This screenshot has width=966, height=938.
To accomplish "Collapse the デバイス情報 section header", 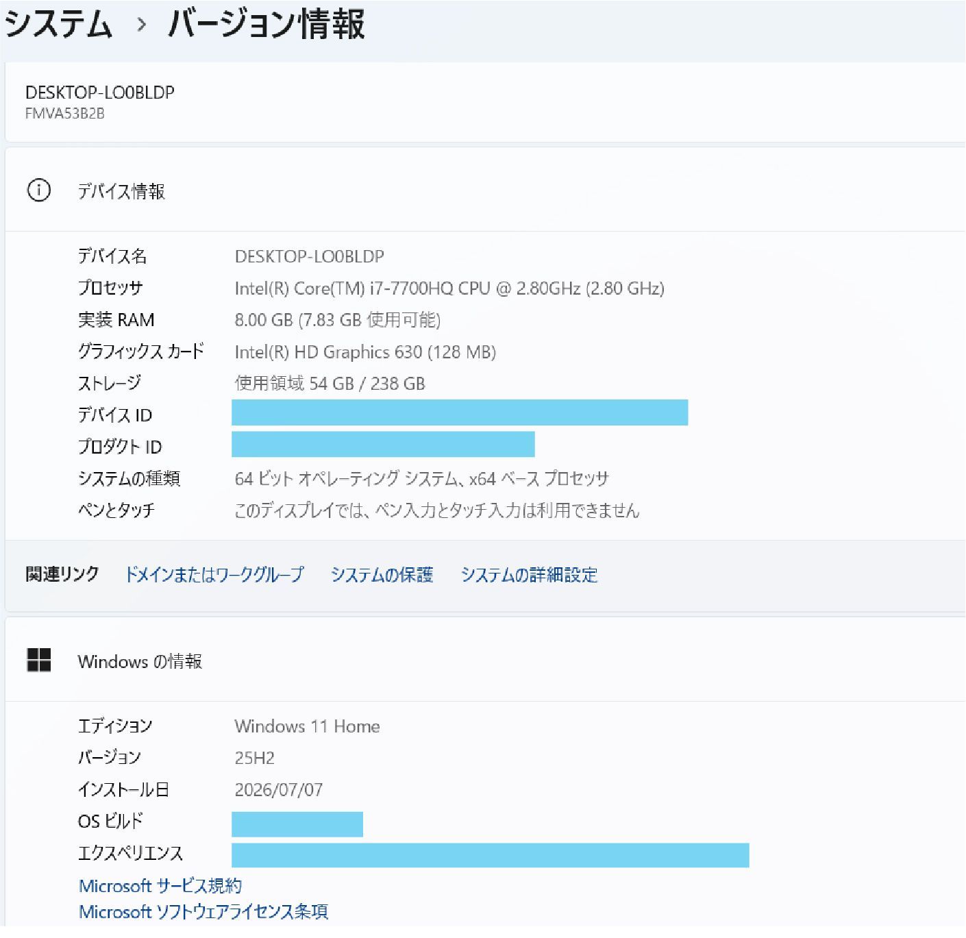I will pos(485,190).
